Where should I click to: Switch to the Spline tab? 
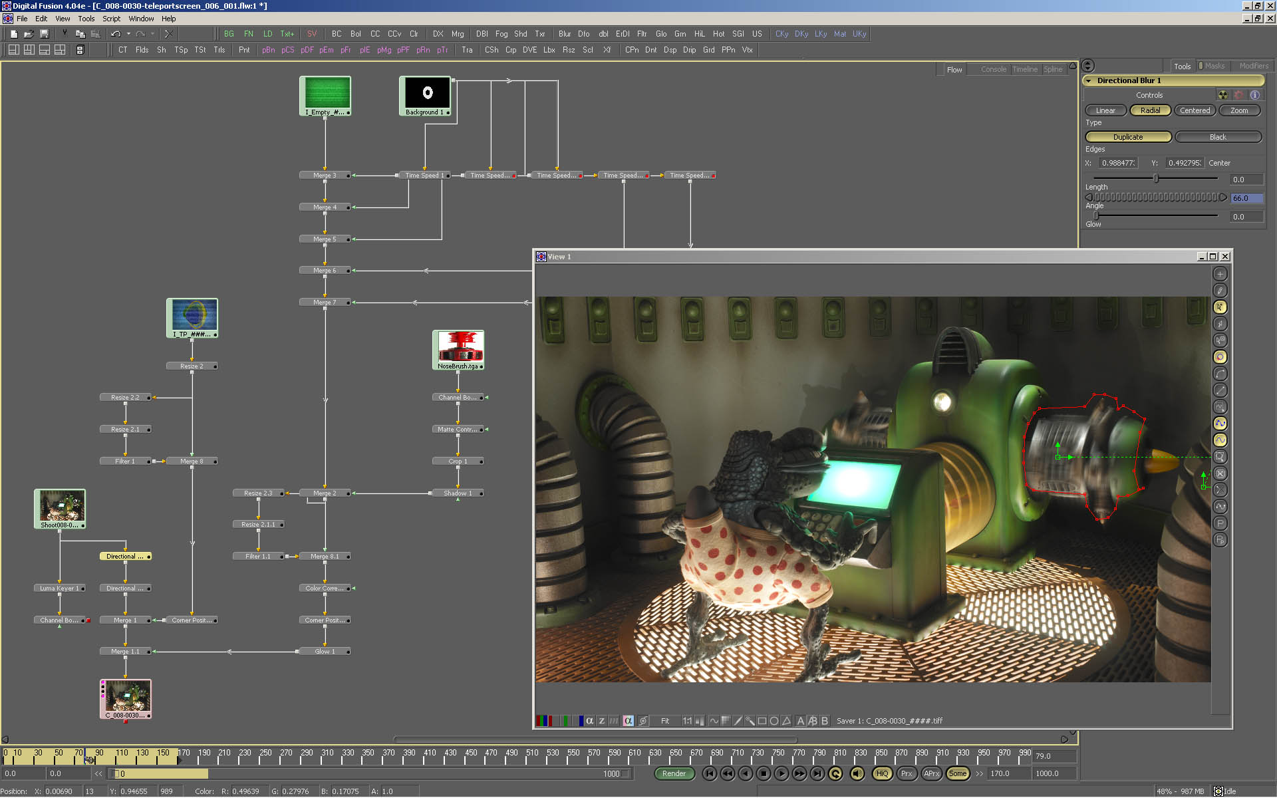(1053, 69)
